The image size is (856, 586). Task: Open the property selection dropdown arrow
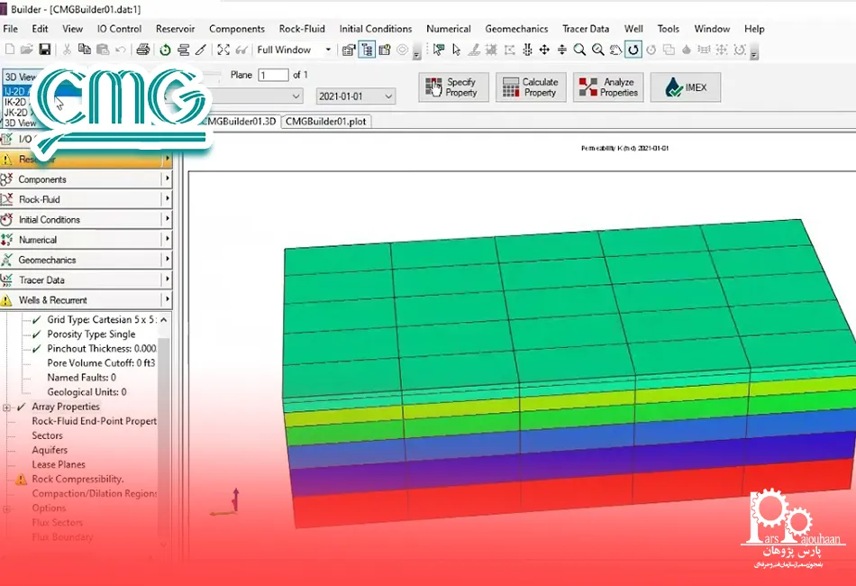[296, 96]
